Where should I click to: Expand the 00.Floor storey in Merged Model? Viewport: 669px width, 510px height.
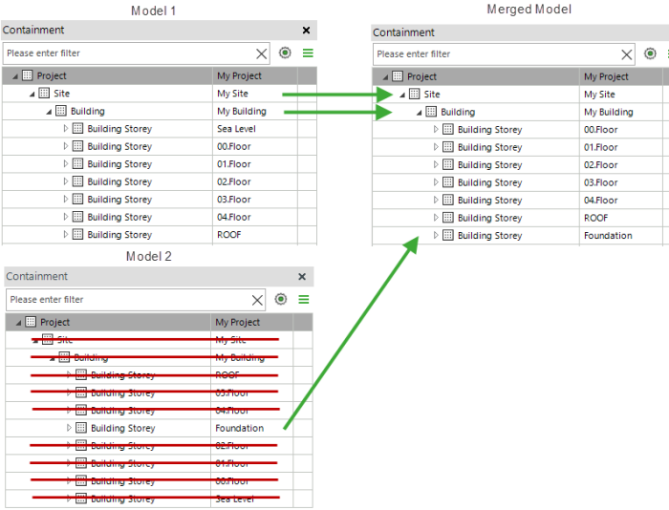436,129
